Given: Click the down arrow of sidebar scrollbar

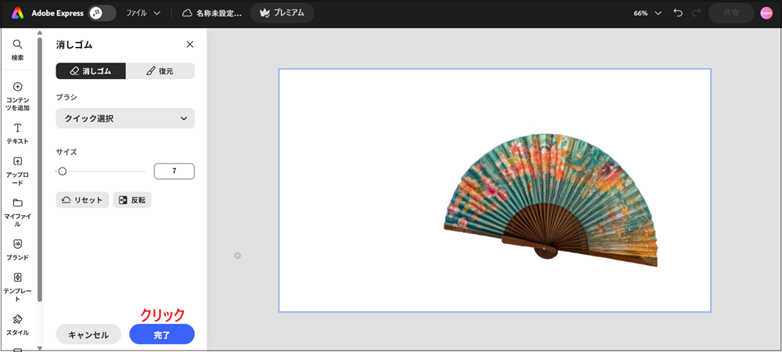Looking at the screenshot, I should coord(40,348).
